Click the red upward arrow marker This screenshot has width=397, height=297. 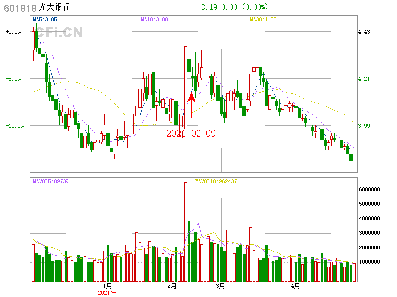click(x=191, y=104)
